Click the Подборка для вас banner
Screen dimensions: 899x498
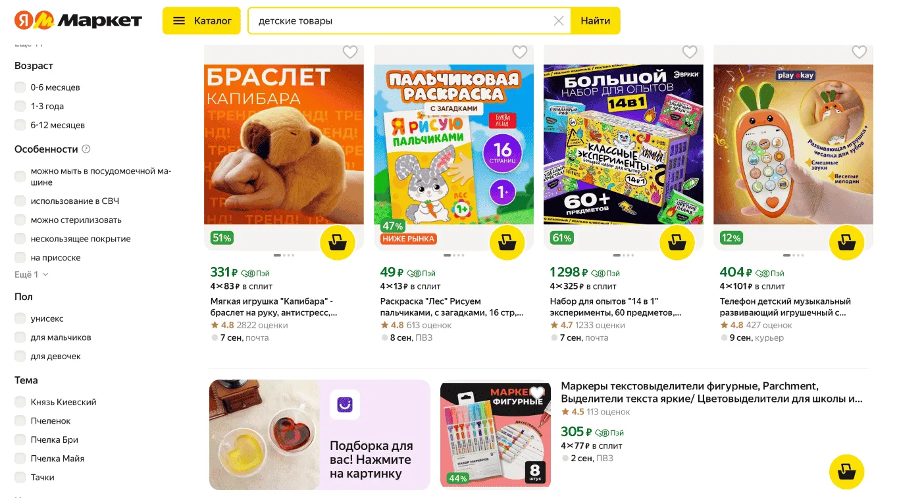[319, 434]
